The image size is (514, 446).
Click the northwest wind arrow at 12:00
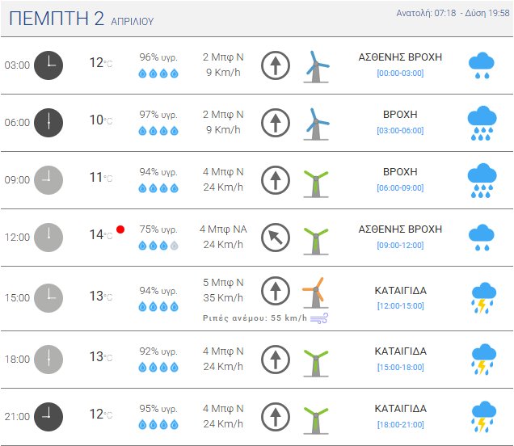click(276, 237)
